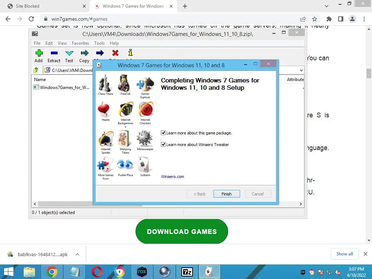The width and height of the screenshot is (372, 279).
Task: Open 7-Zip from the taskbar
Action: tap(187, 272)
